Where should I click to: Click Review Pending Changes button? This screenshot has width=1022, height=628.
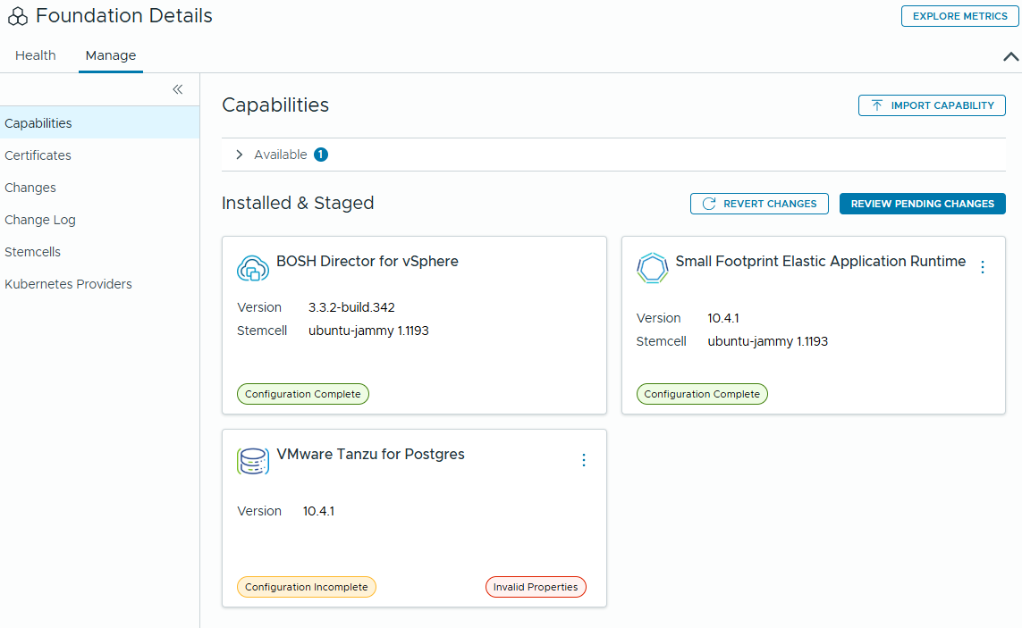[922, 204]
